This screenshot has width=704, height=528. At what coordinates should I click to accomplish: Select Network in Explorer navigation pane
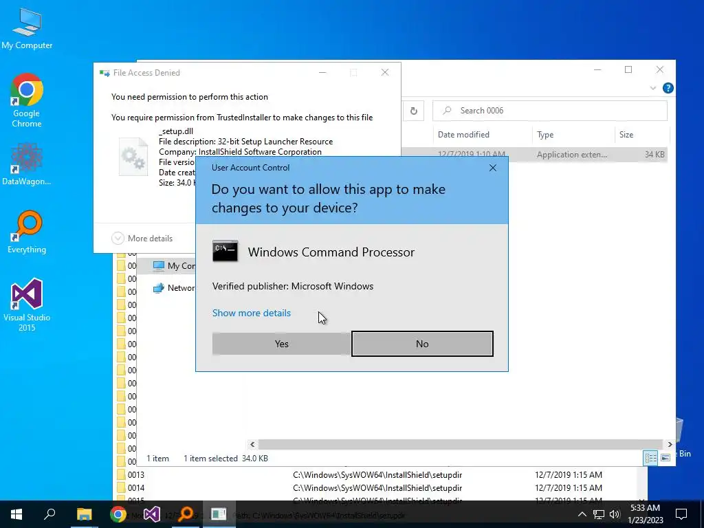tap(174, 288)
